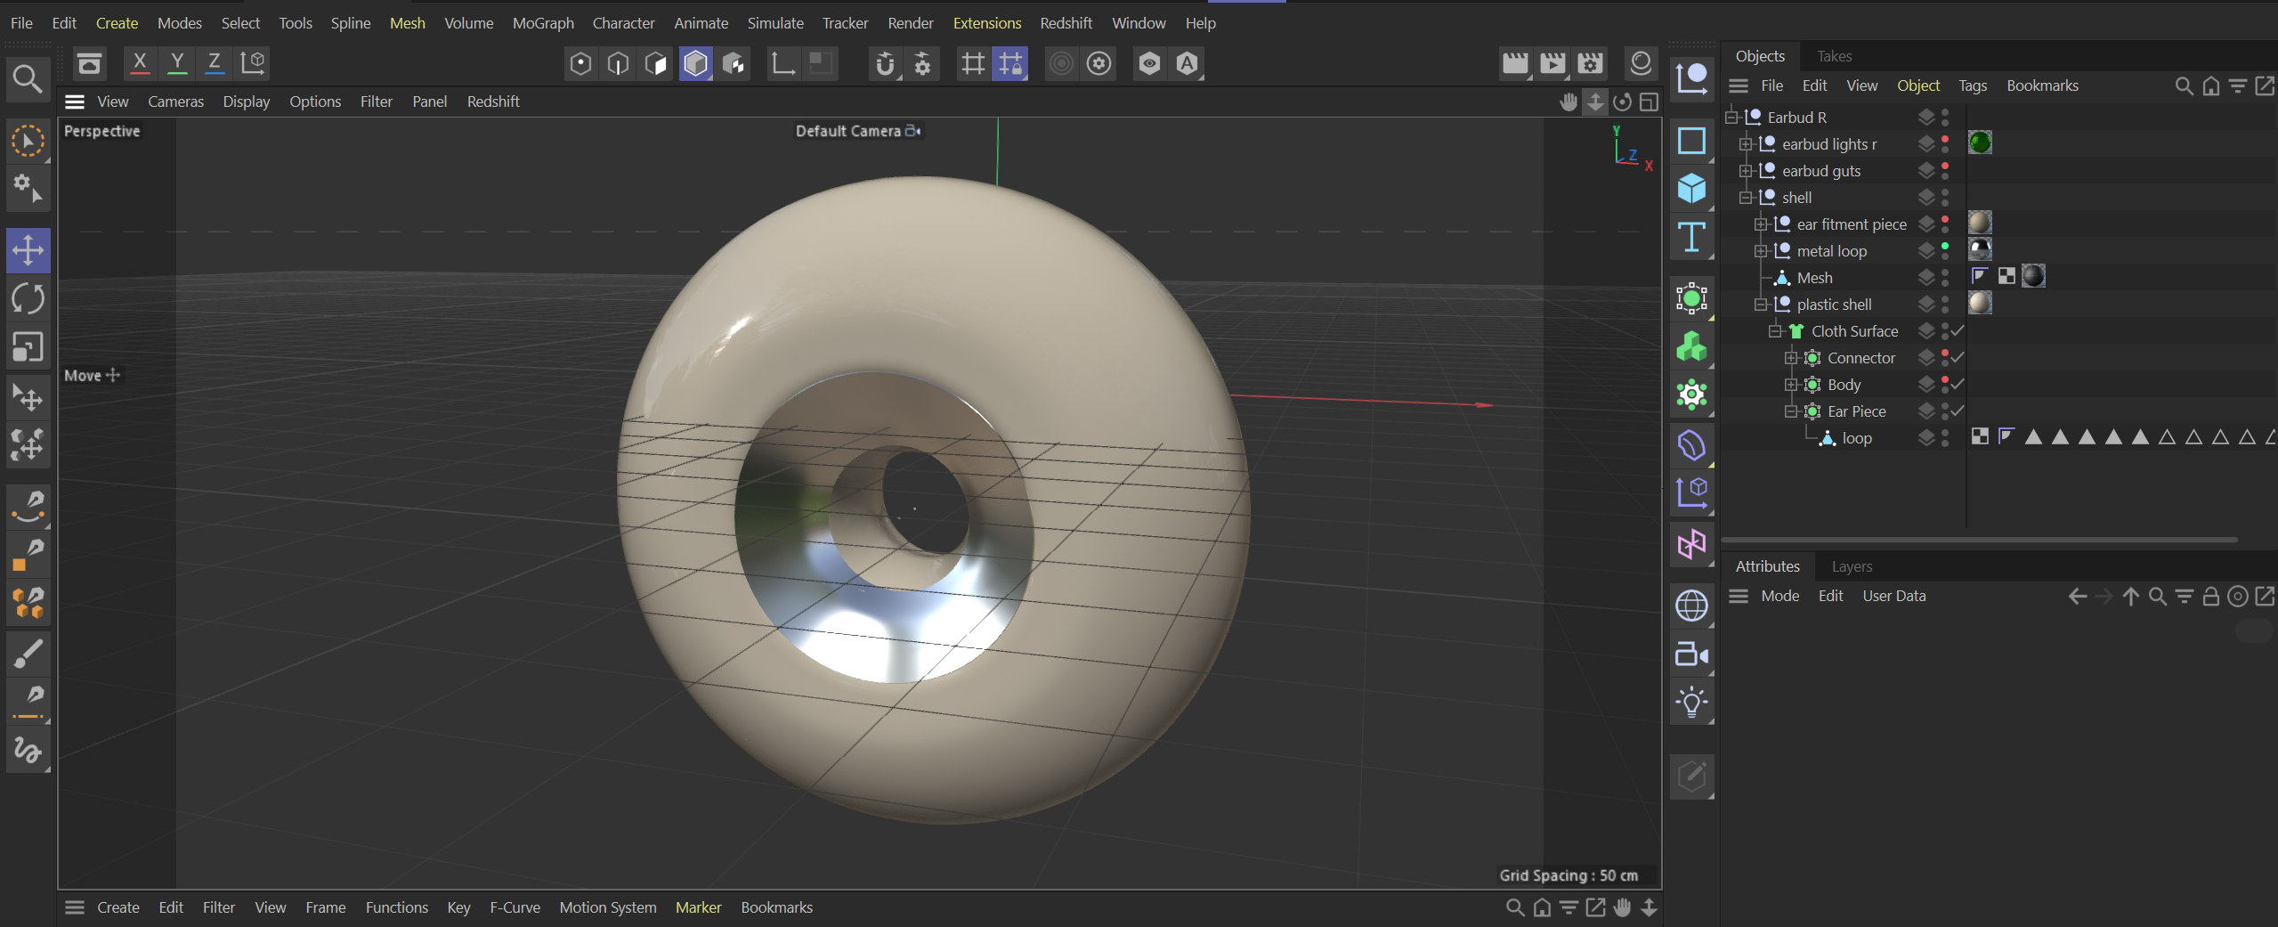Image resolution: width=2278 pixels, height=927 pixels.
Task: Add a Light object from palette
Action: click(1690, 703)
